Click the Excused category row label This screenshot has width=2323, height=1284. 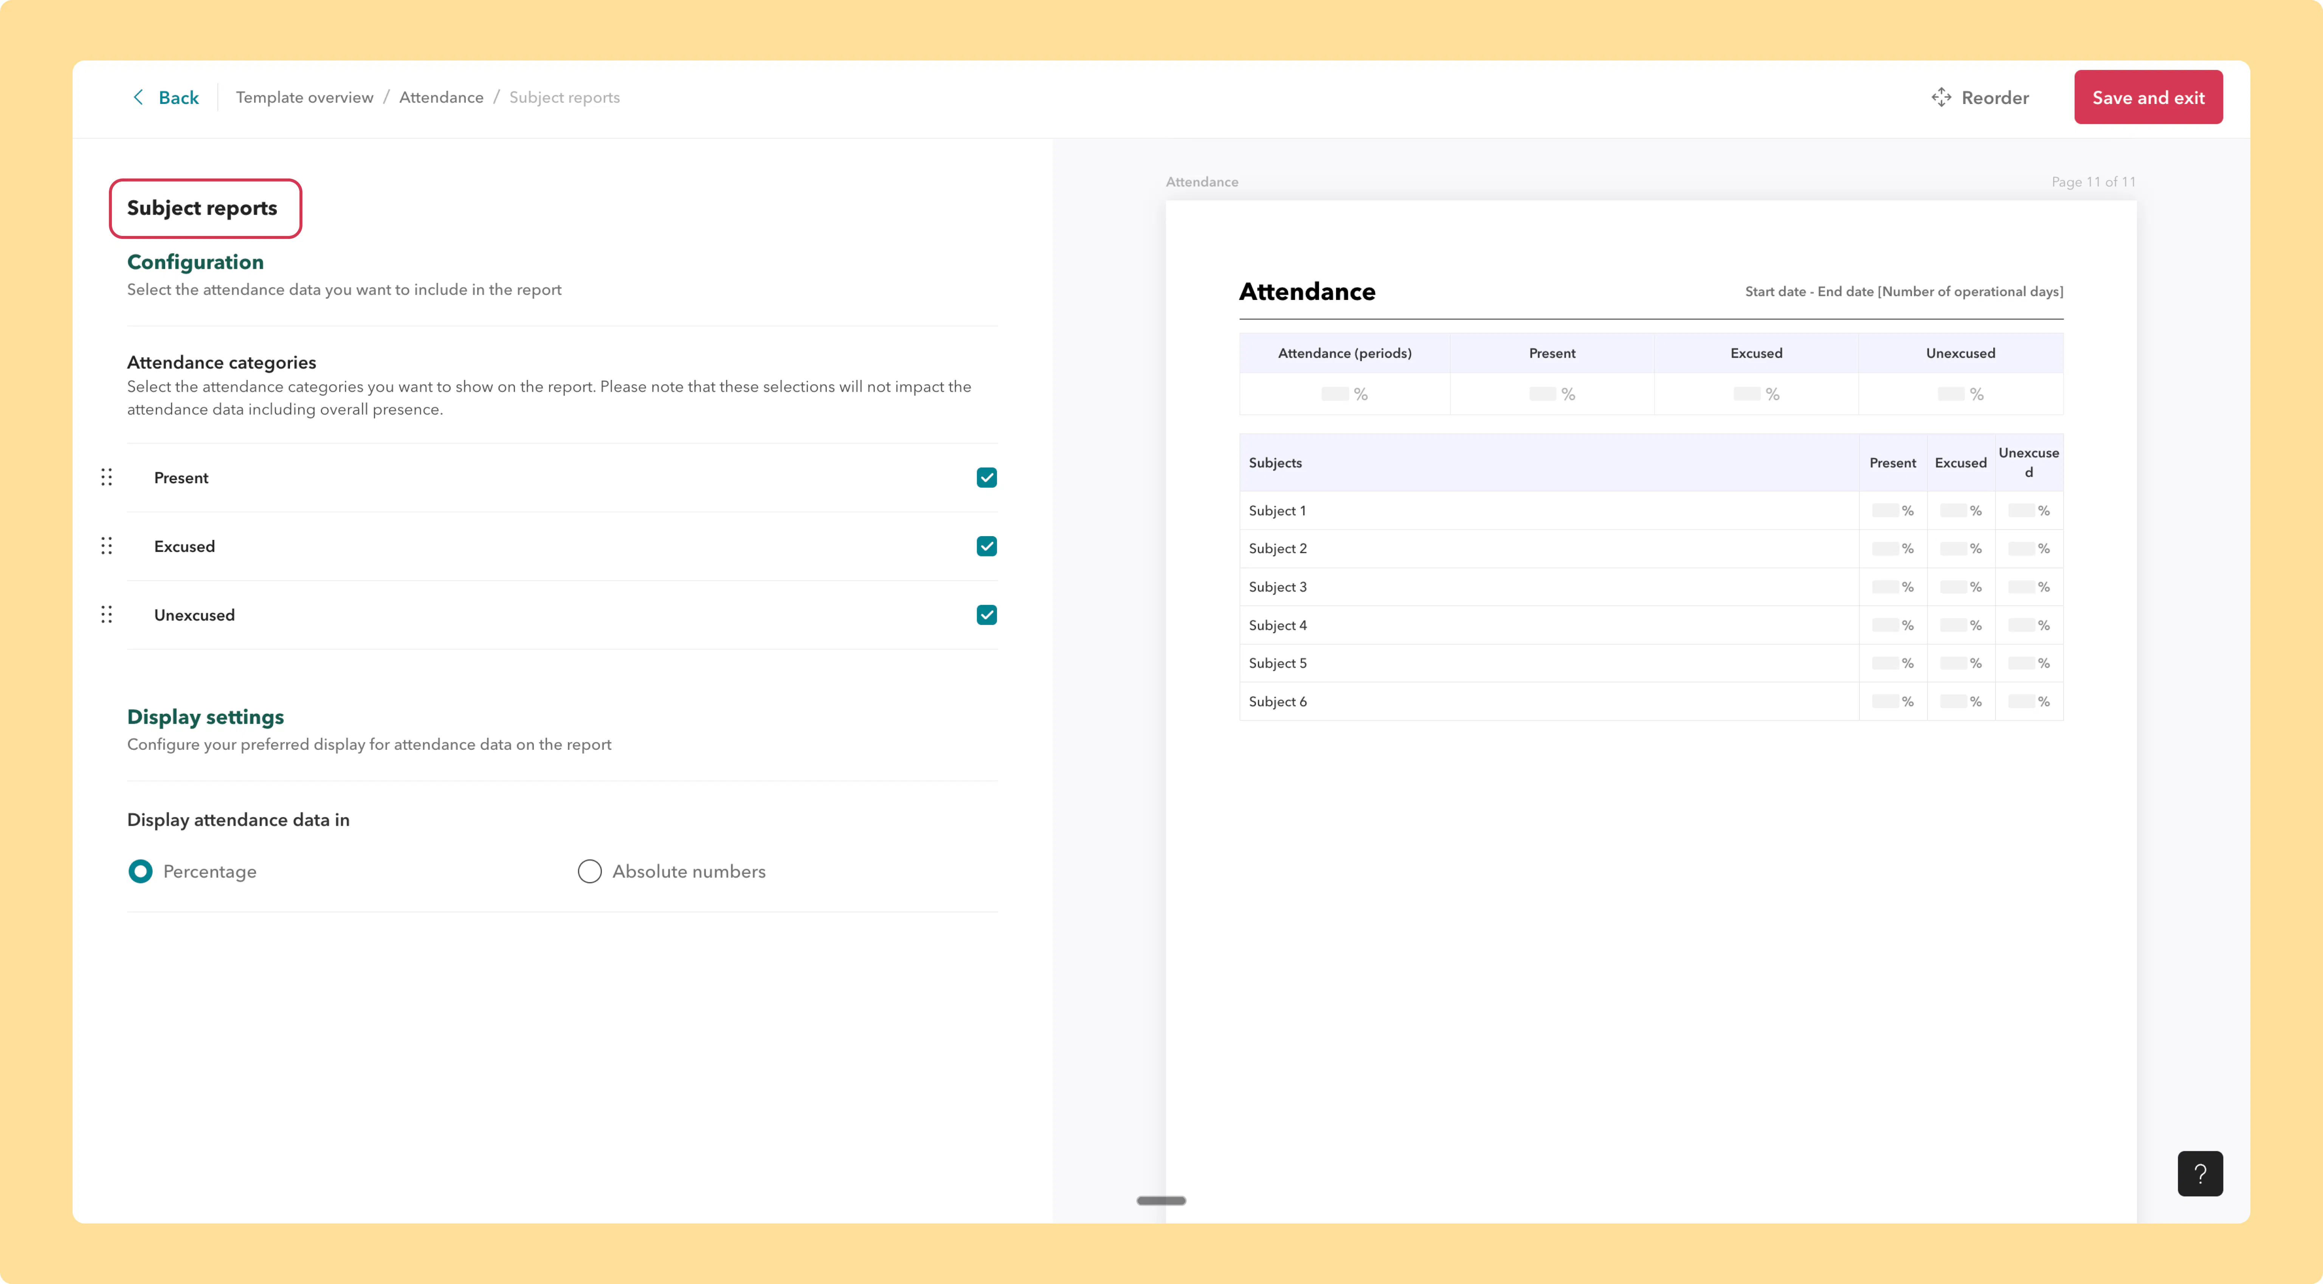click(185, 546)
